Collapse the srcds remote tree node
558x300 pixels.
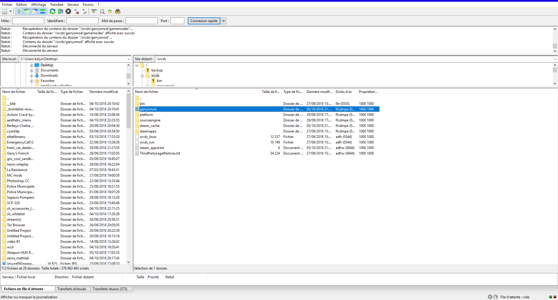[x=142, y=76]
